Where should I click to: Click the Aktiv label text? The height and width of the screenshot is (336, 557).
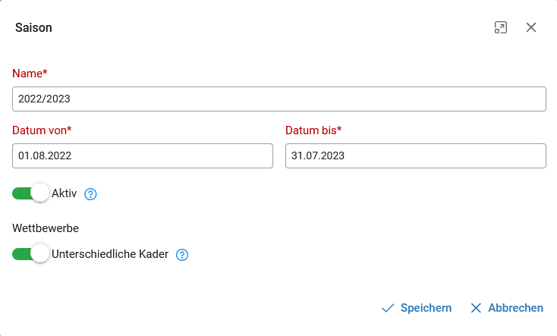click(65, 193)
